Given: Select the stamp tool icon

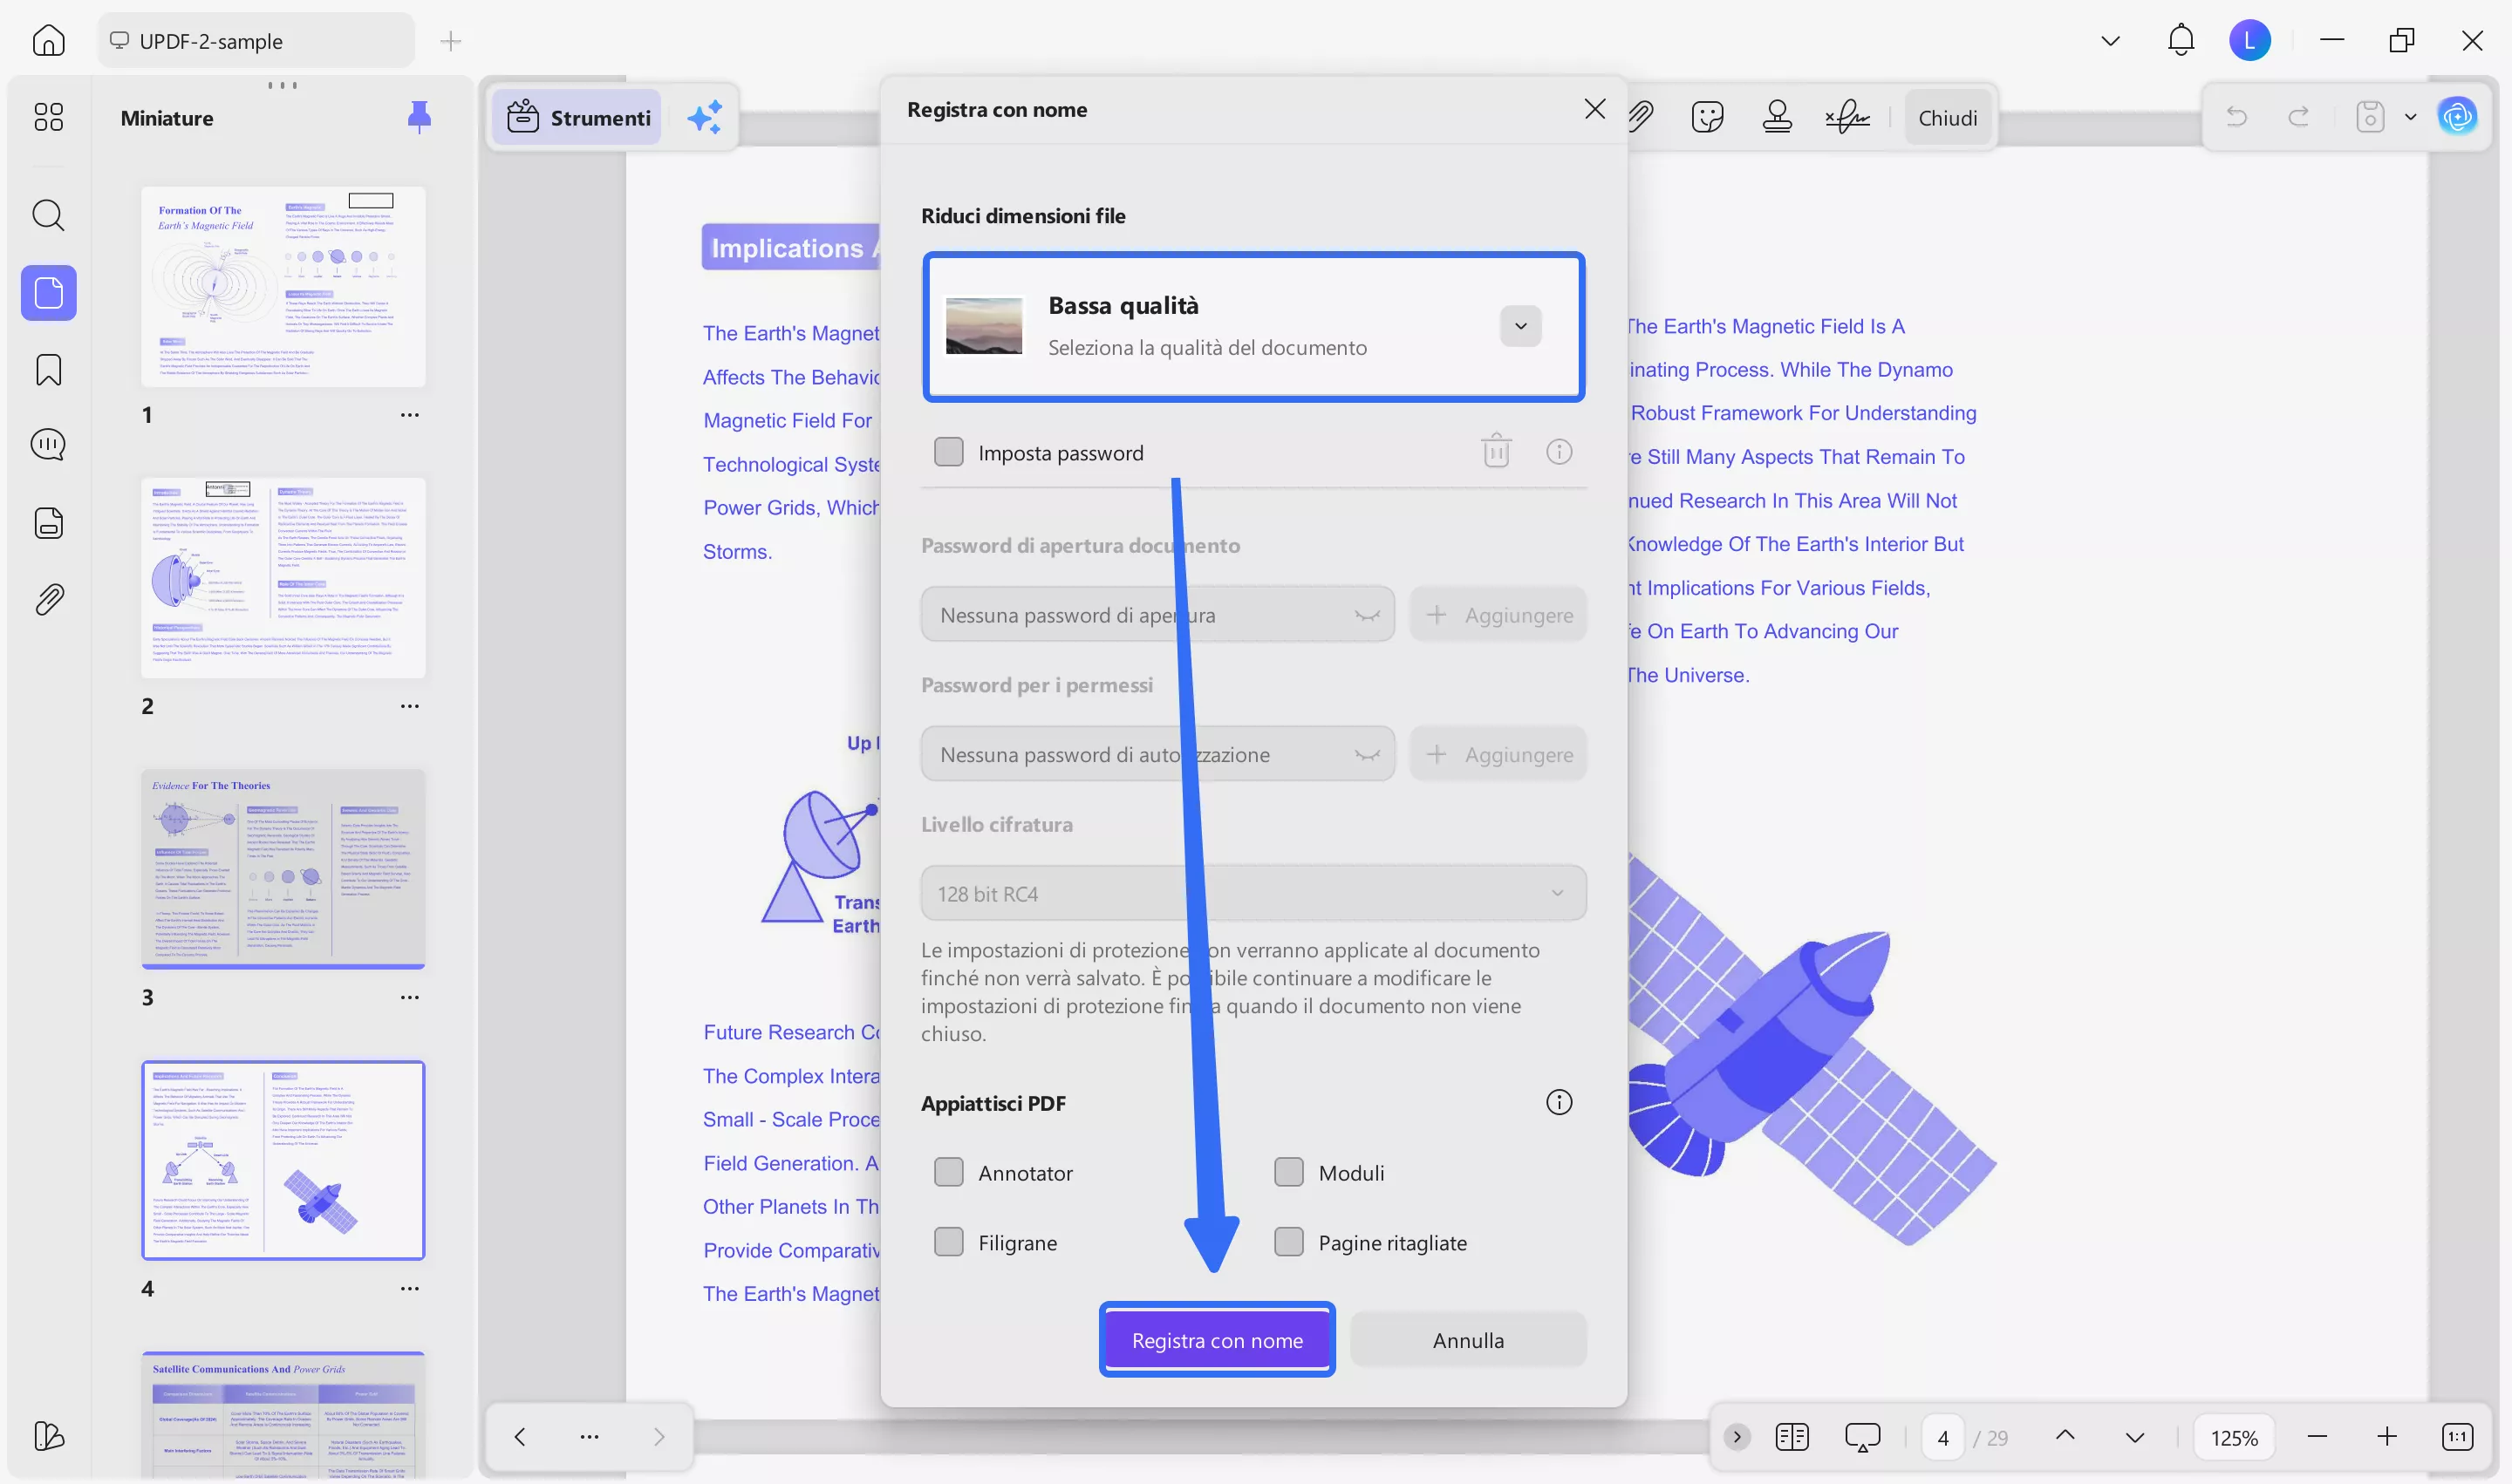Looking at the screenshot, I should (x=1777, y=118).
